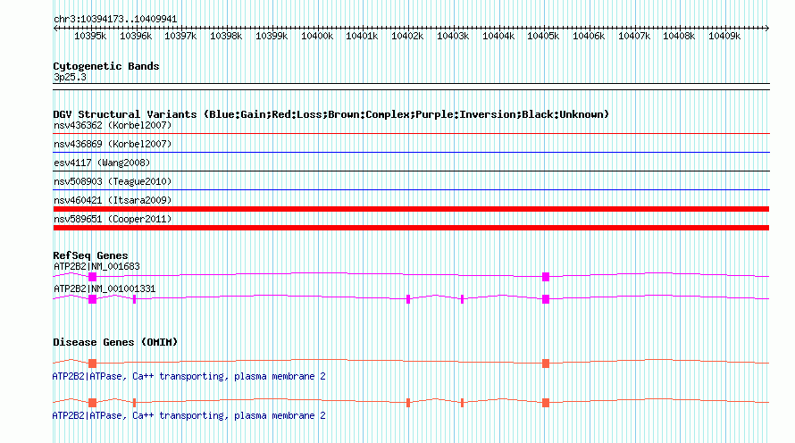Screen dimensions: 795x443
Task: Recenter on the 10402k ruler label
Action: click(x=407, y=37)
